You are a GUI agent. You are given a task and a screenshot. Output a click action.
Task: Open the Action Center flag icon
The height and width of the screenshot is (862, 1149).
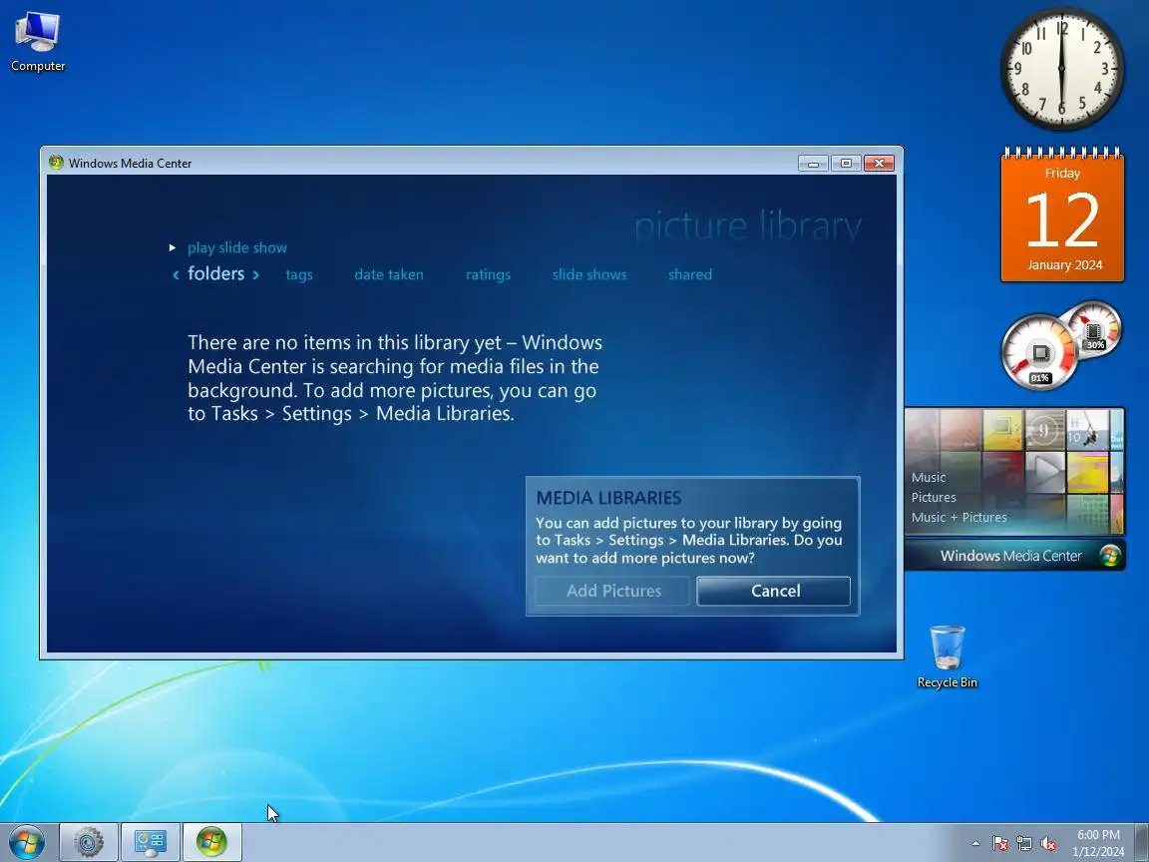[999, 844]
